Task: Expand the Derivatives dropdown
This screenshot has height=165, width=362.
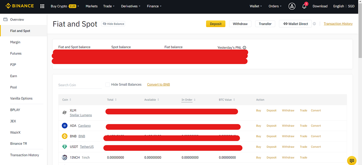Action: 131,6
